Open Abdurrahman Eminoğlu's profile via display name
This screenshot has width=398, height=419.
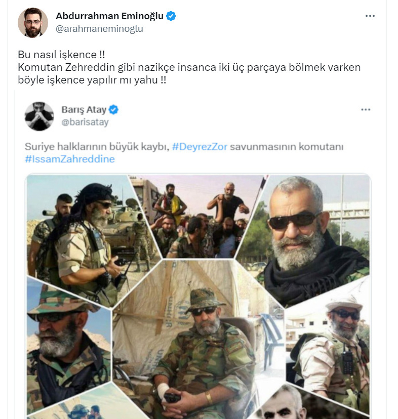[109, 16]
